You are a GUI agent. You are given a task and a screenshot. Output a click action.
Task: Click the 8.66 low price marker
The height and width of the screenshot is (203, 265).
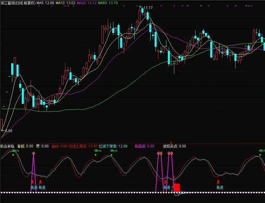pos(9,131)
